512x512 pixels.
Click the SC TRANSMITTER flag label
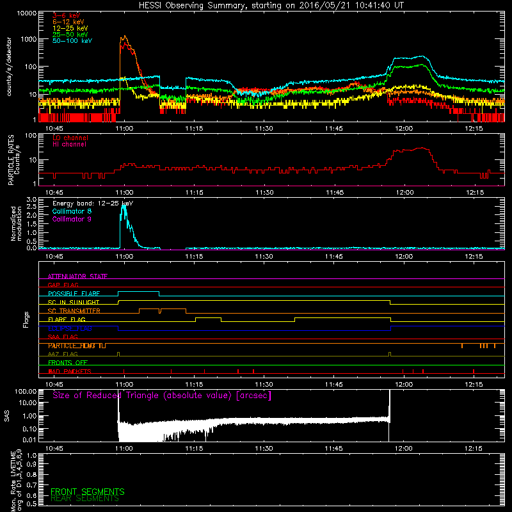point(74,311)
